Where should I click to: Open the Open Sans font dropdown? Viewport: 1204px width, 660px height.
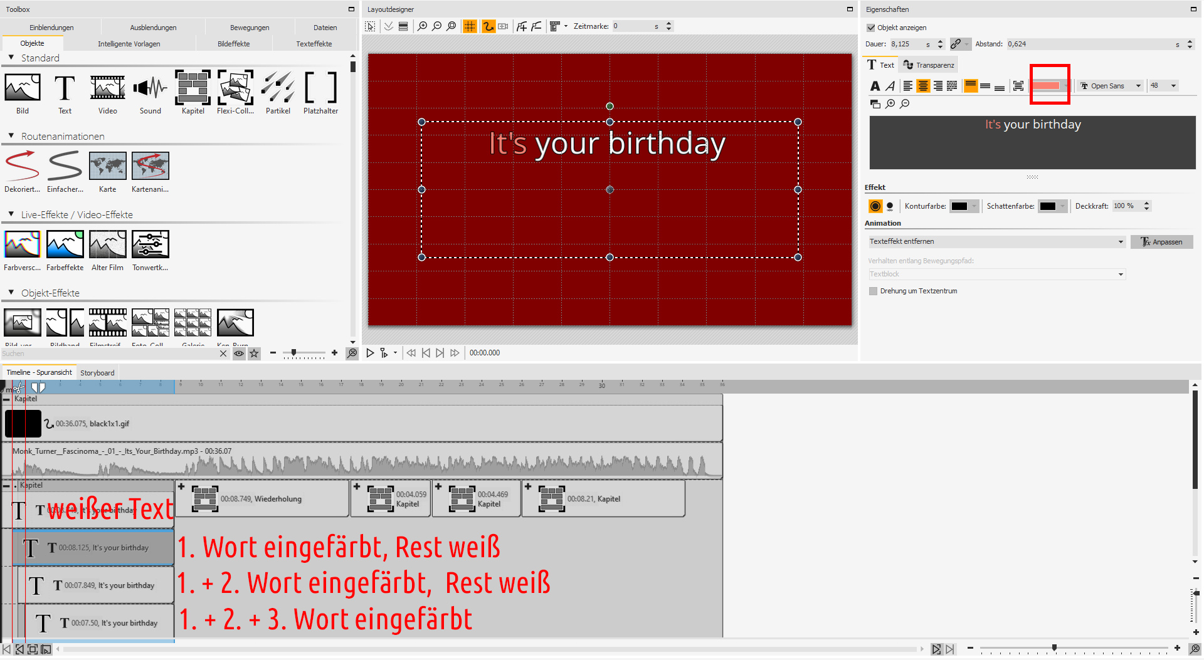(1111, 86)
